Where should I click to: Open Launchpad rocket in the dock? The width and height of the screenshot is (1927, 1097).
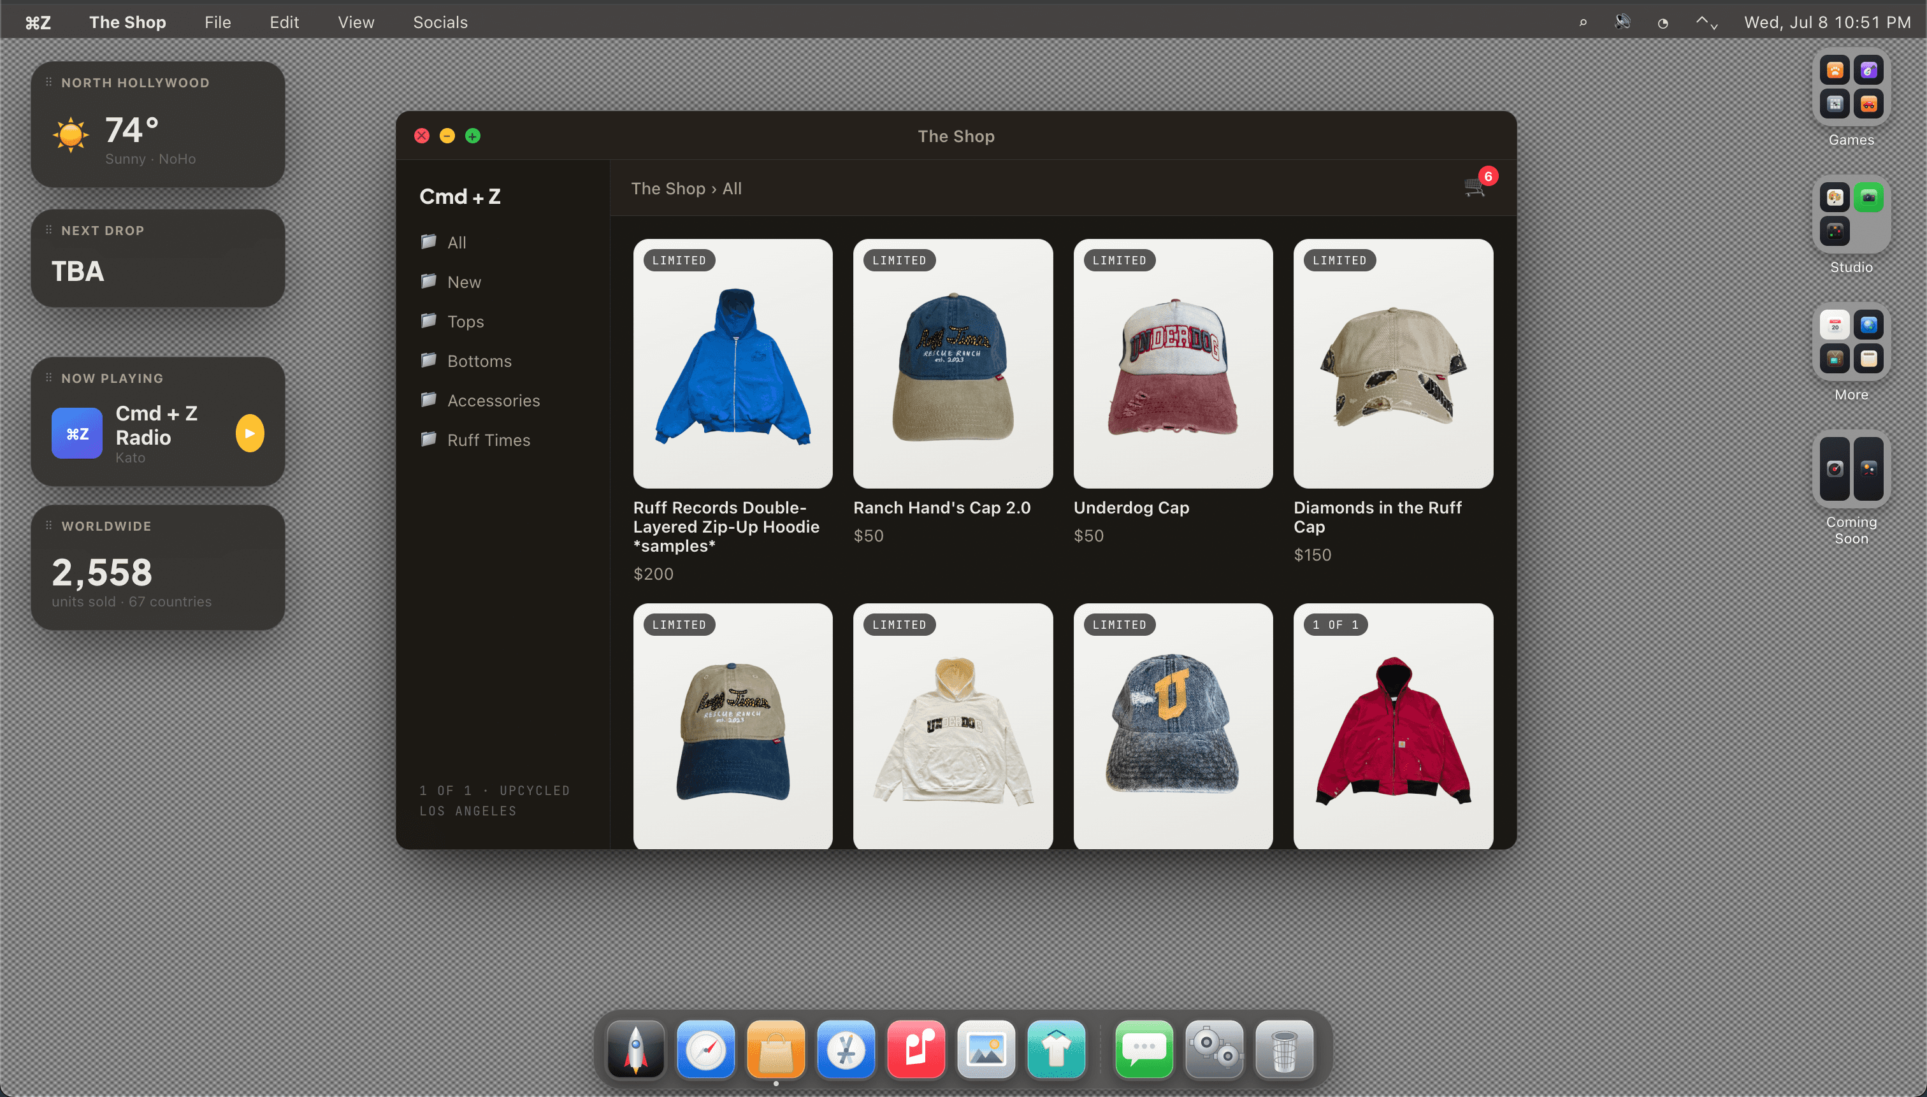(635, 1049)
